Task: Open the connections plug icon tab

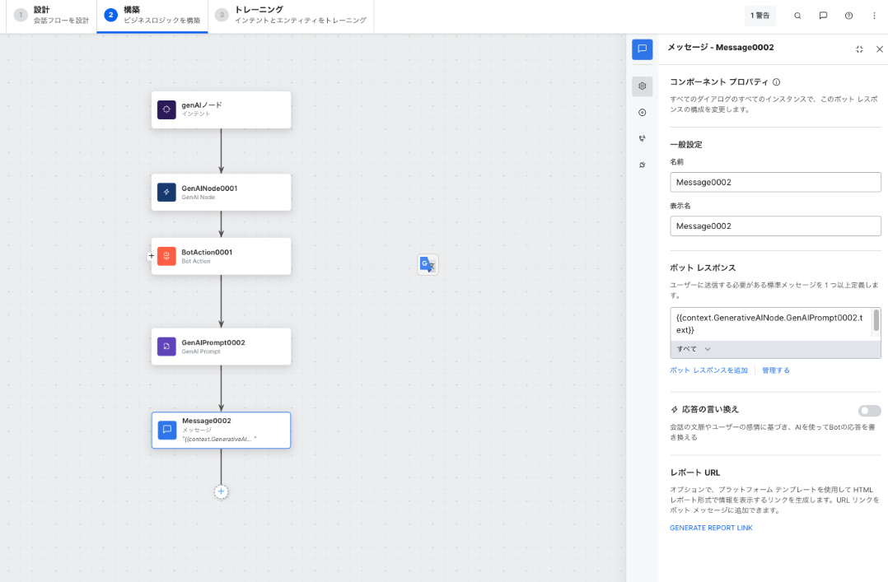Action: click(x=643, y=165)
